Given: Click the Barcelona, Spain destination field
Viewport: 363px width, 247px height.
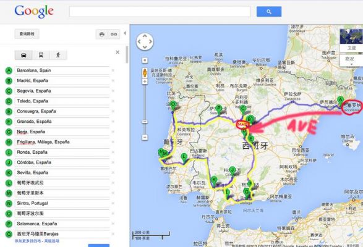Looking at the screenshot, I should (62, 70).
